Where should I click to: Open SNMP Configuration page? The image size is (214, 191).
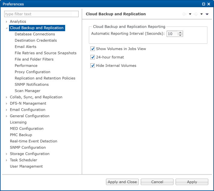[x=28, y=148]
